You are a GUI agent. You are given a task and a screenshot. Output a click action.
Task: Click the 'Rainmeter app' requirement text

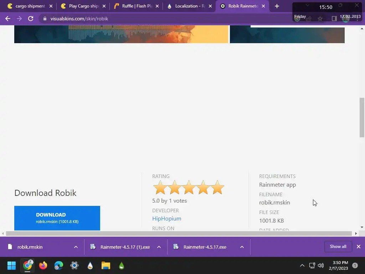coord(277,185)
